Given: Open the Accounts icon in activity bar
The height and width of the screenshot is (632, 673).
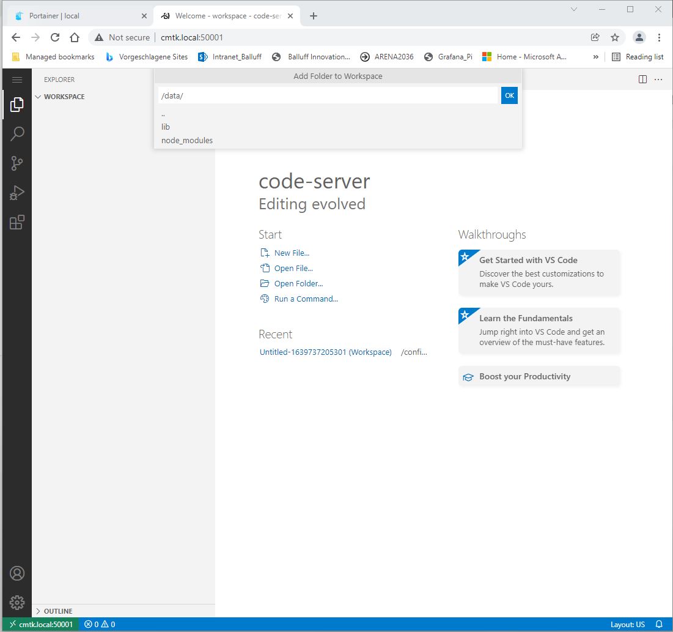Looking at the screenshot, I should 17,573.
